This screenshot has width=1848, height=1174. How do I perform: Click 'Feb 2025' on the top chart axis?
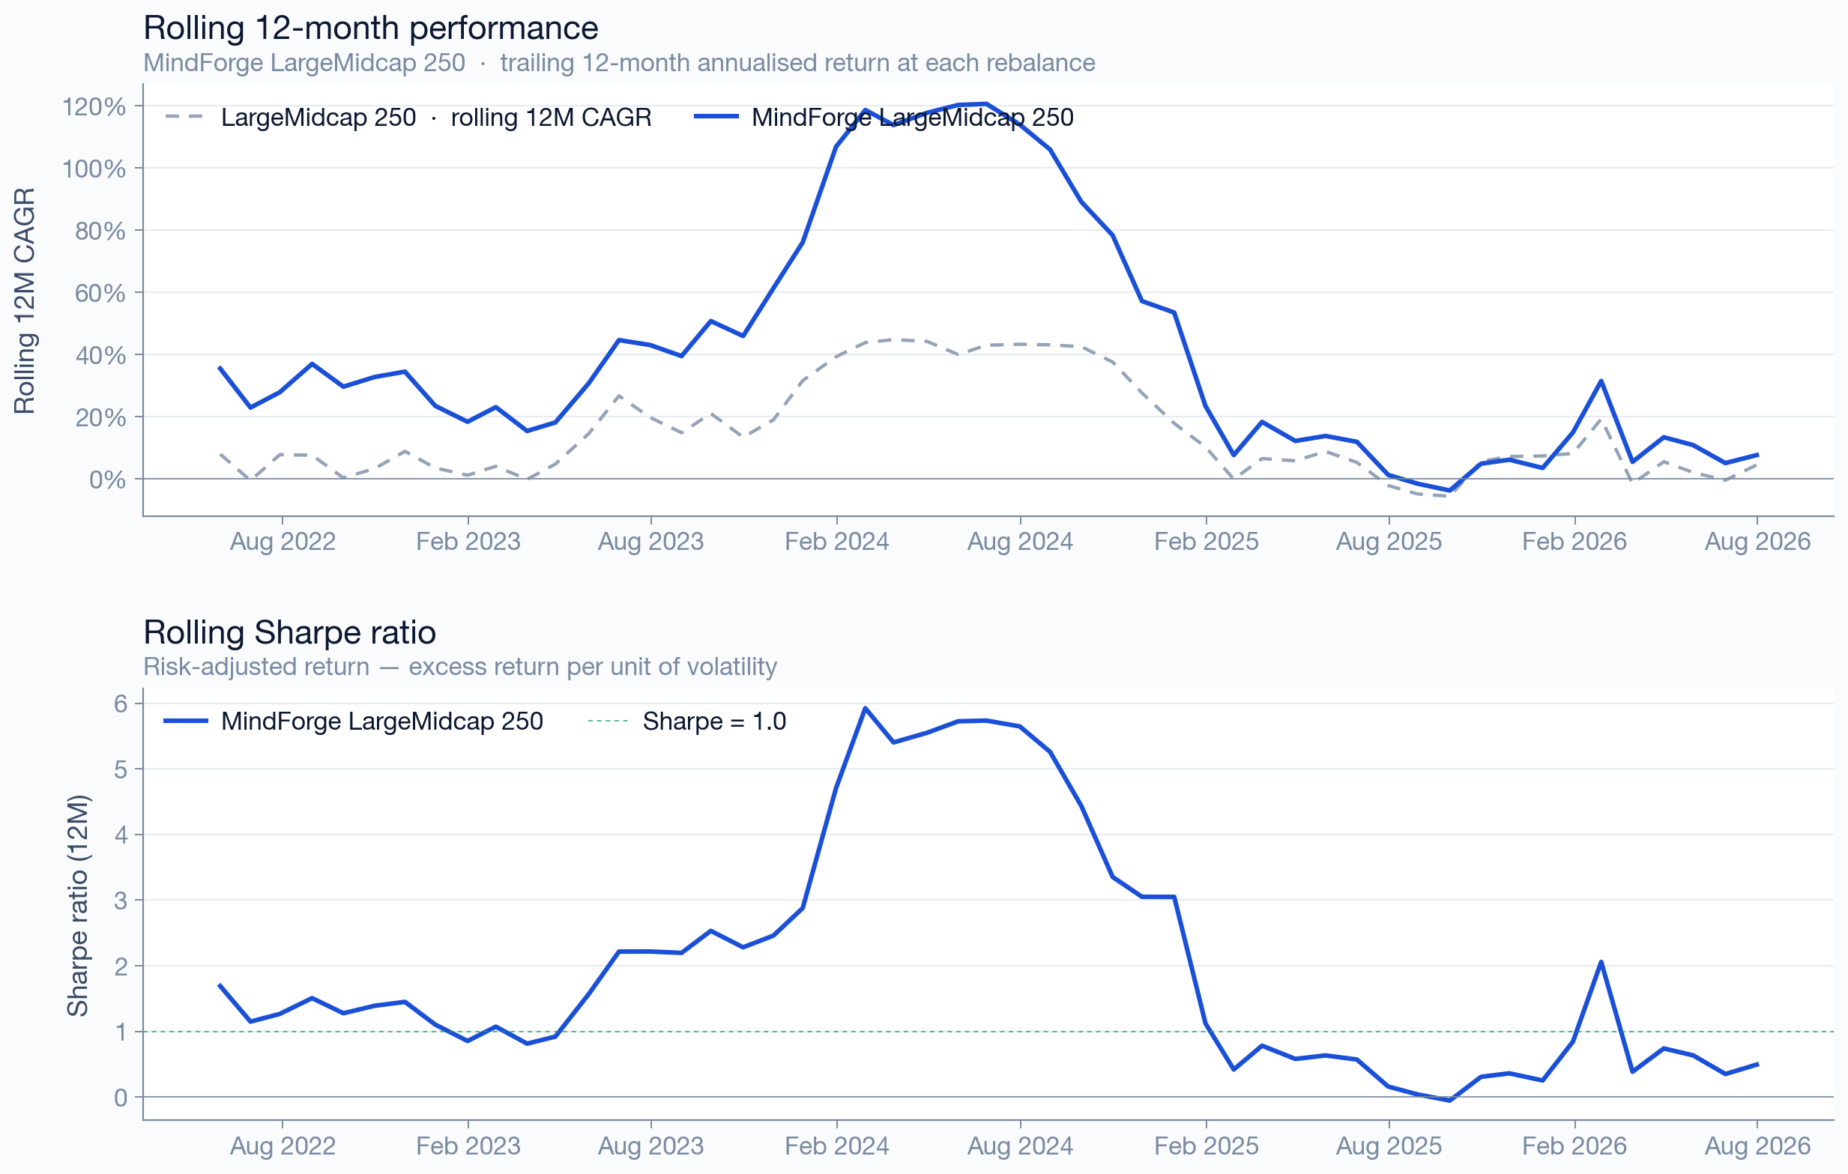point(1207,542)
